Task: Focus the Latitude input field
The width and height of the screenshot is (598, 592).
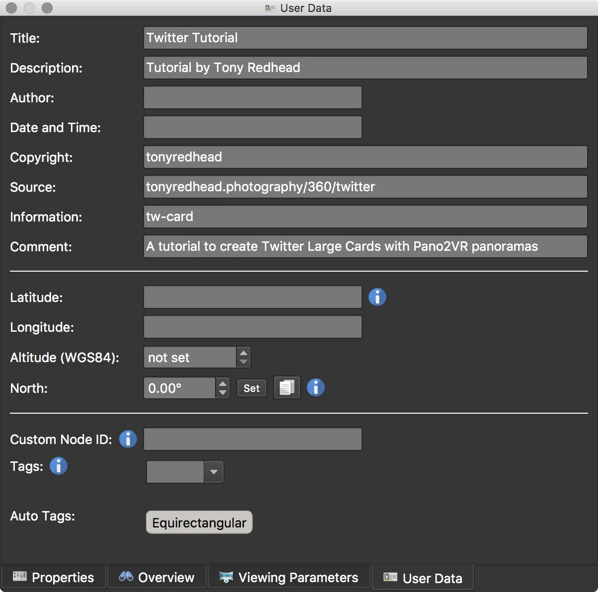Action: tap(253, 297)
